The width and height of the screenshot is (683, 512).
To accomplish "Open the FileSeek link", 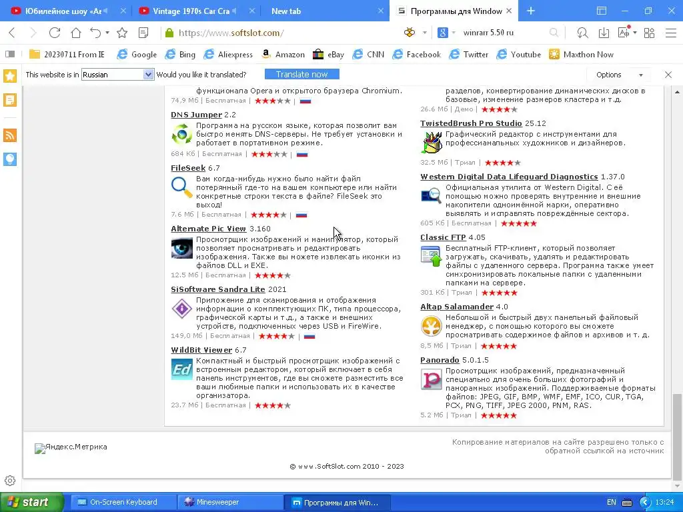I will [x=188, y=168].
